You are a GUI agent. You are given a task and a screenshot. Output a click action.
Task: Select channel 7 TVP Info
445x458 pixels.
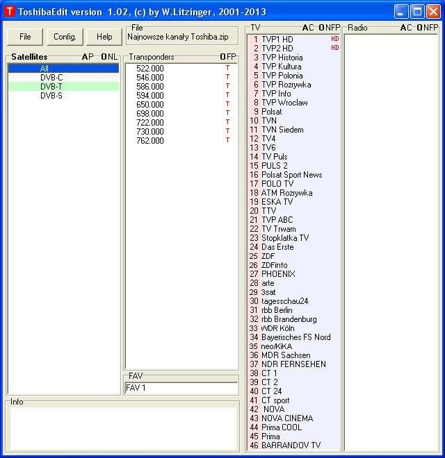(x=293, y=94)
